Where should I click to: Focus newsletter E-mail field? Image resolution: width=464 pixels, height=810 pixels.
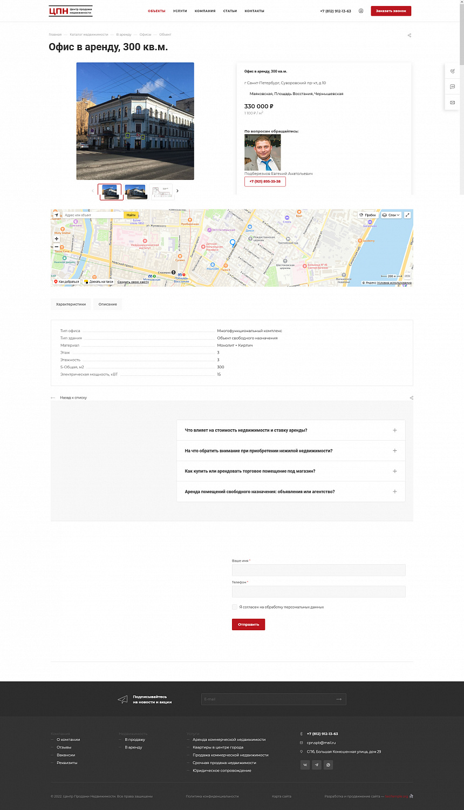(267, 699)
